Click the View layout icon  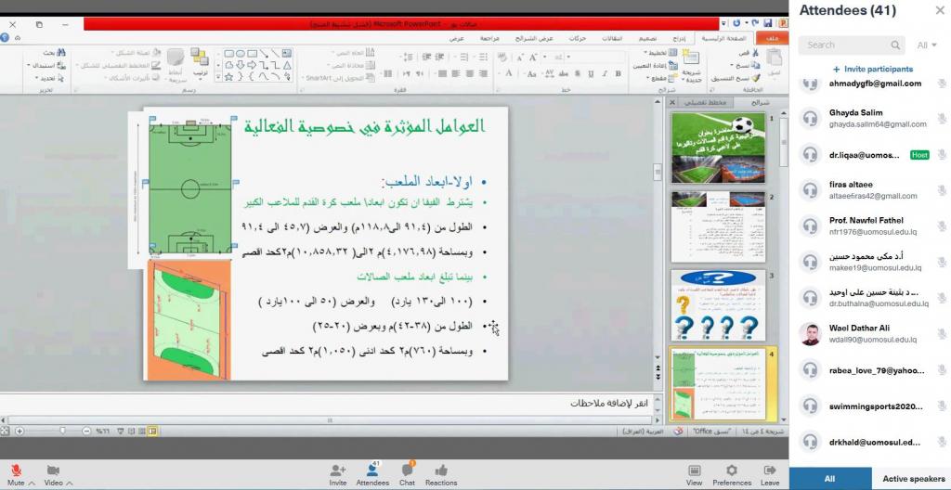point(694,471)
